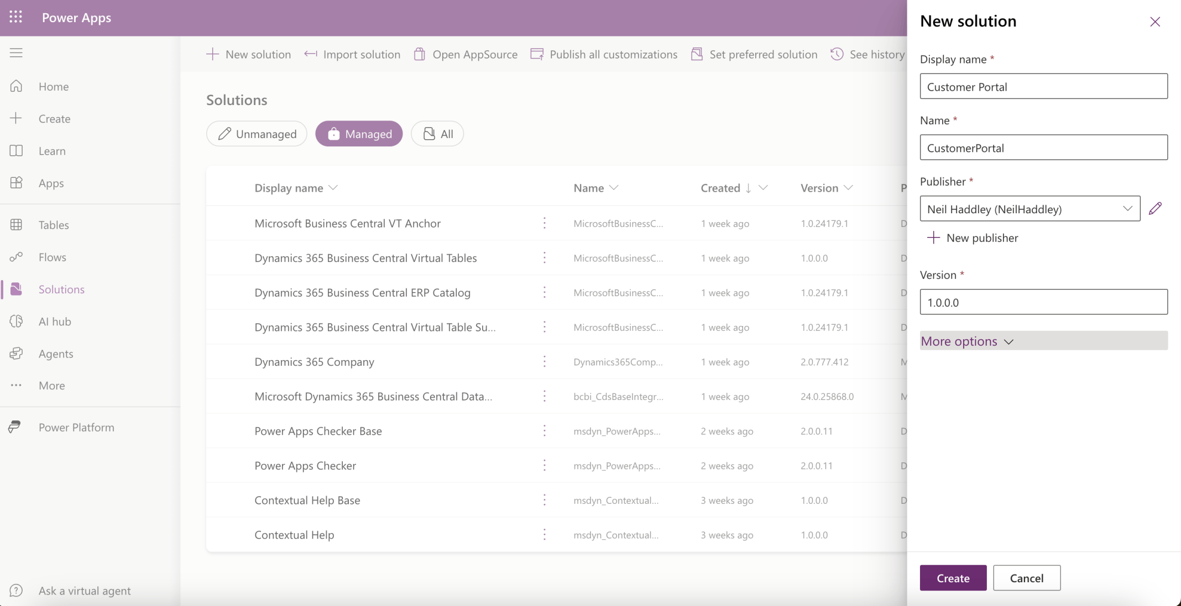Open commands menu for Dynamics 365 Company
Screen dimensions: 1181x606
(544, 362)
